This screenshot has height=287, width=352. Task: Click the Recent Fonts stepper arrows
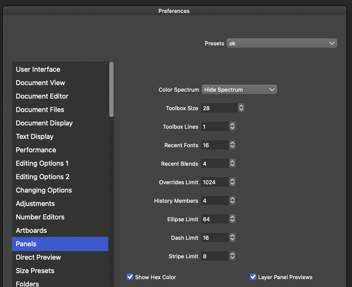[x=232, y=145]
